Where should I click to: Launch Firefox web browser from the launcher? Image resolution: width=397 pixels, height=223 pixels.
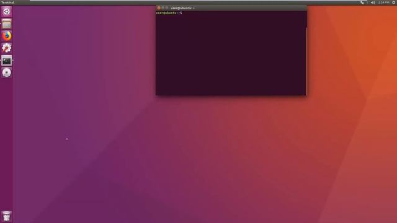(7, 36)
